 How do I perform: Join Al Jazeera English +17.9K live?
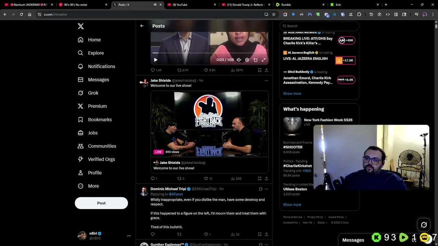click(x=345, y=60)
